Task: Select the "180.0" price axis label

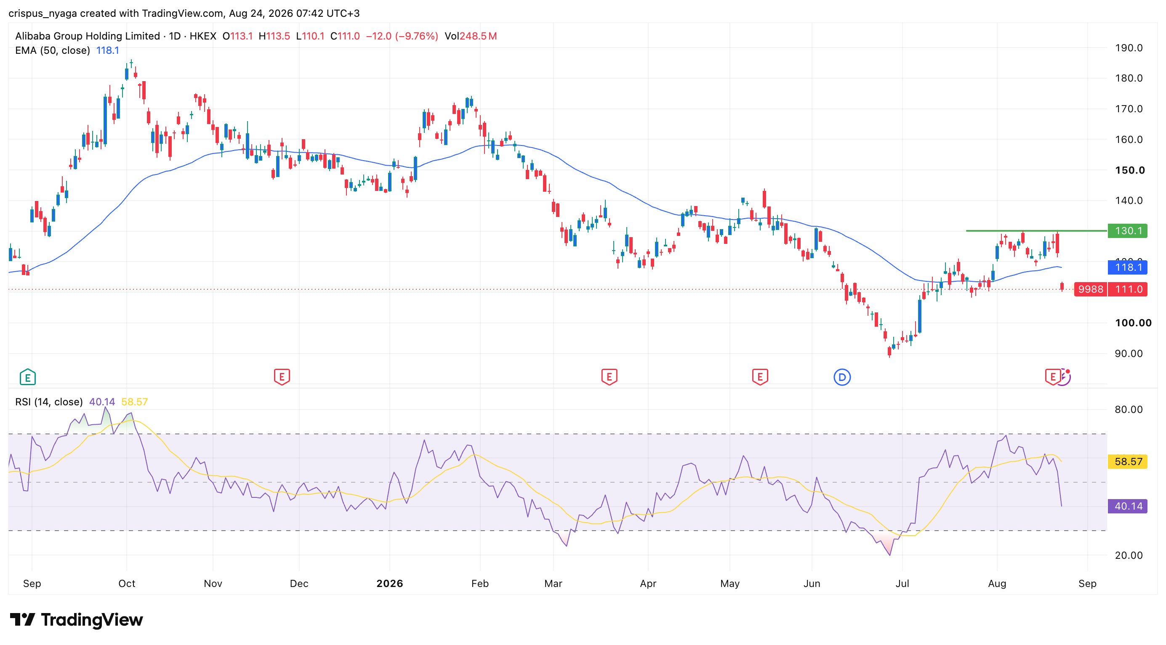Action: (x=1129, y=78)
